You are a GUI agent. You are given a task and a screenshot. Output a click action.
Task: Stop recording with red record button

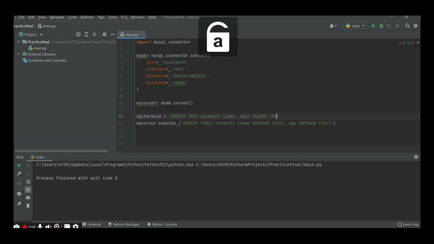point(25,226)
